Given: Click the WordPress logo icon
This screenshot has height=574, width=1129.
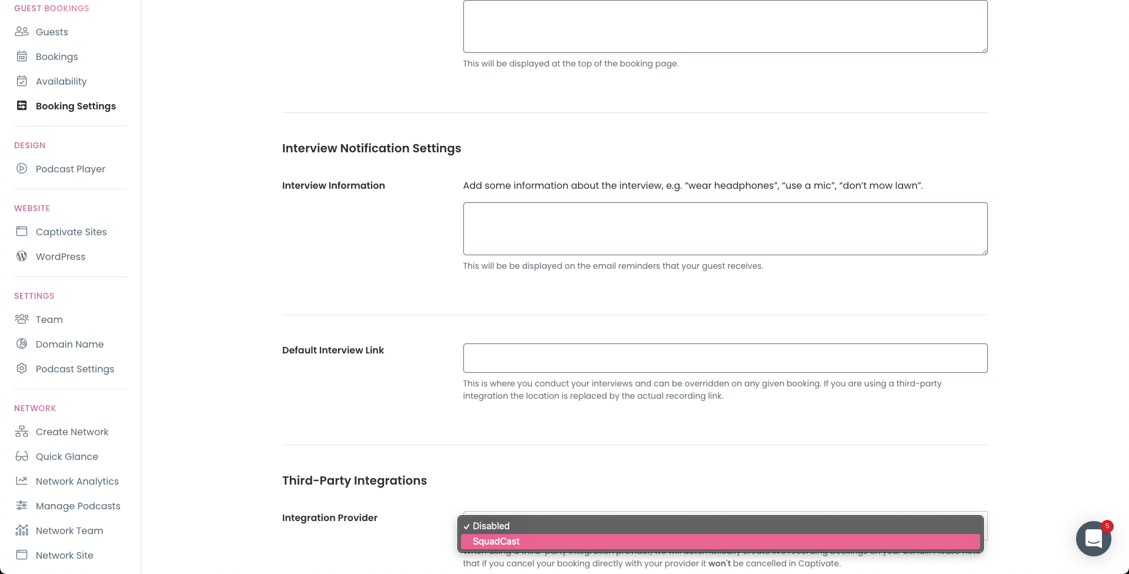Looking at the screenshot, I should pos(22,256).
